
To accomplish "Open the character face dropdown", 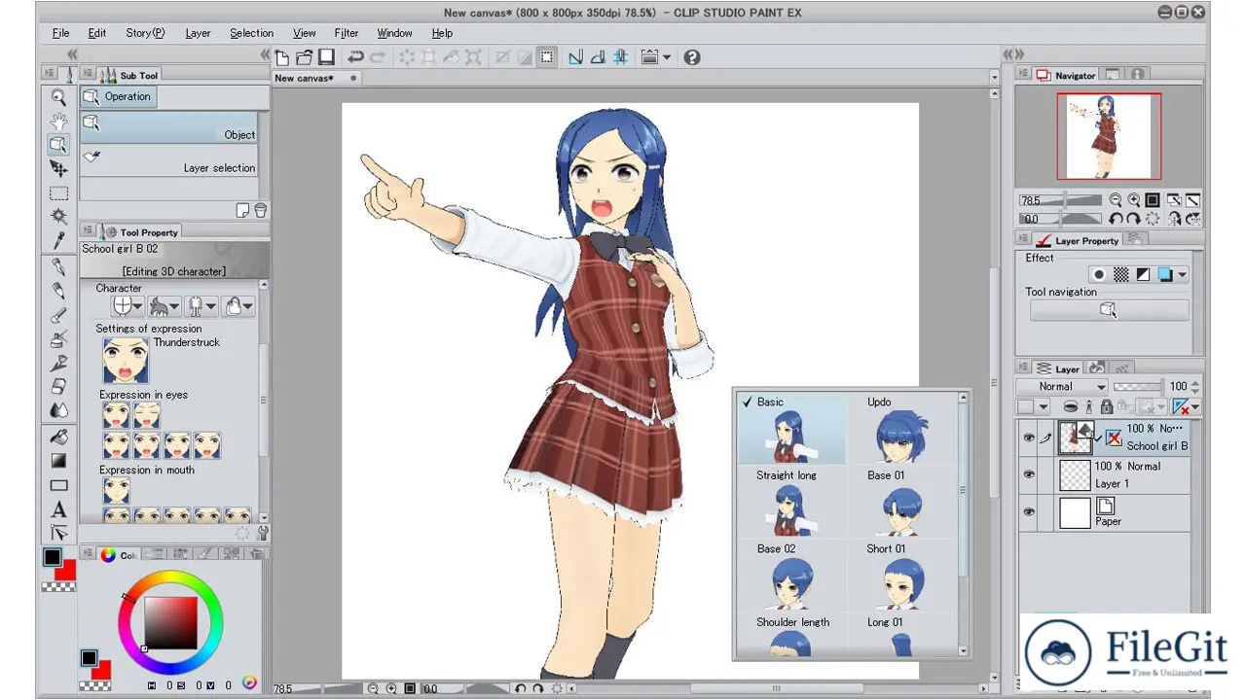I will click(x=127, y=306).
